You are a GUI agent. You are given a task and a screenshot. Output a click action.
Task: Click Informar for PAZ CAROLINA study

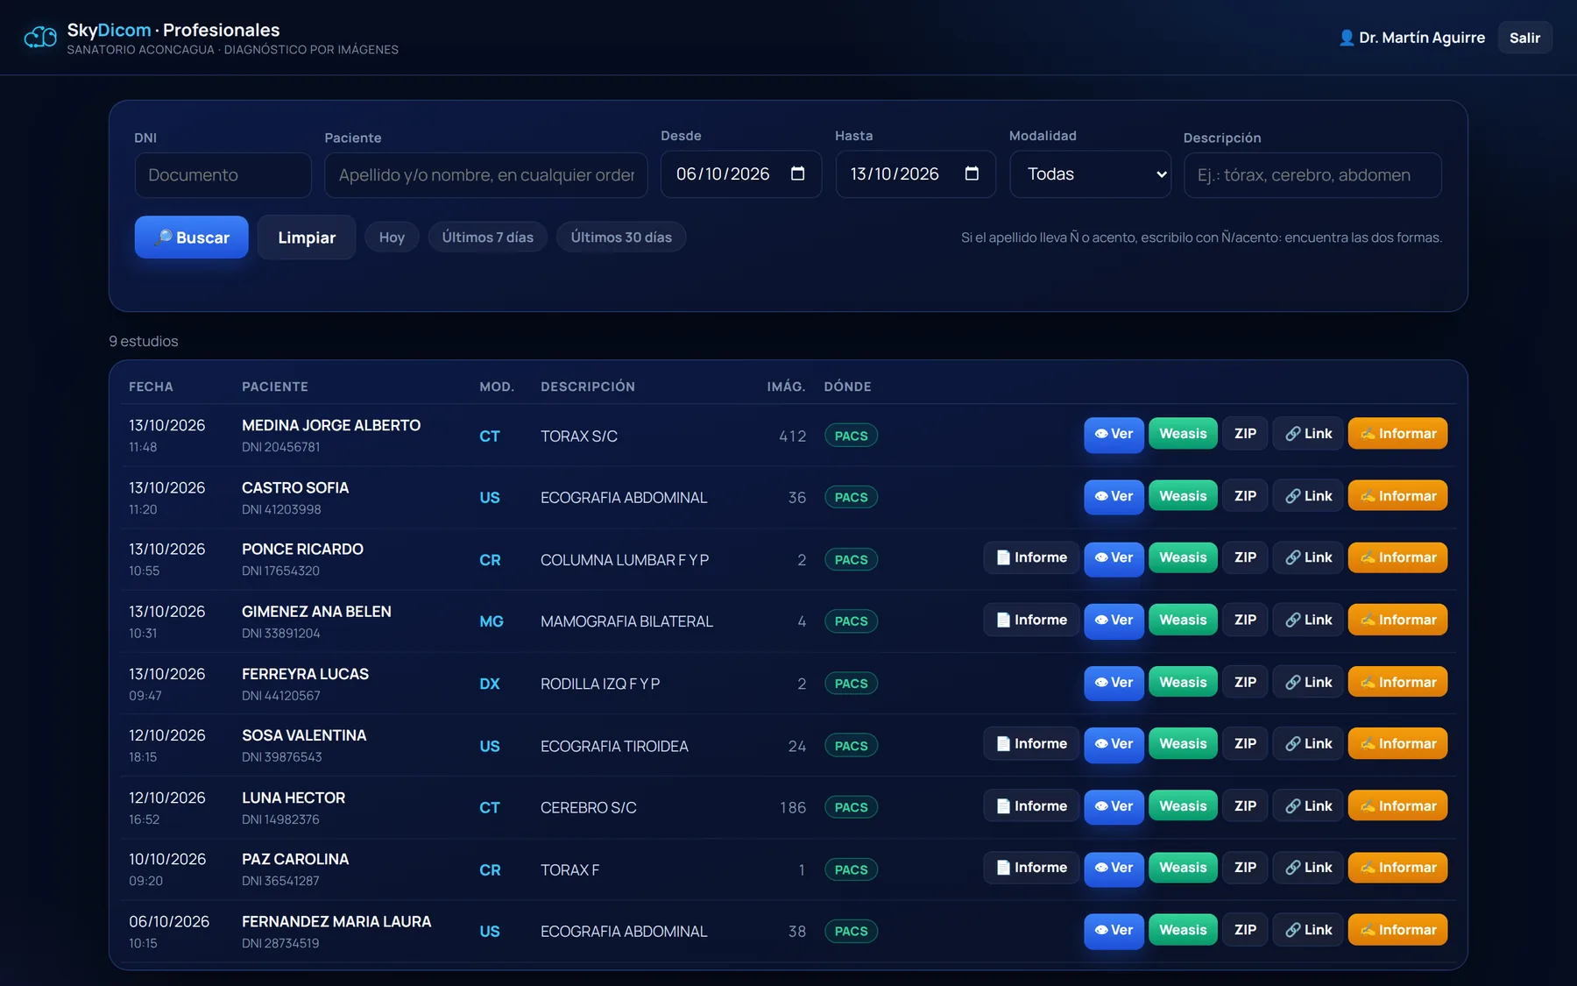pyautogui.click(x=1397, y=868)
